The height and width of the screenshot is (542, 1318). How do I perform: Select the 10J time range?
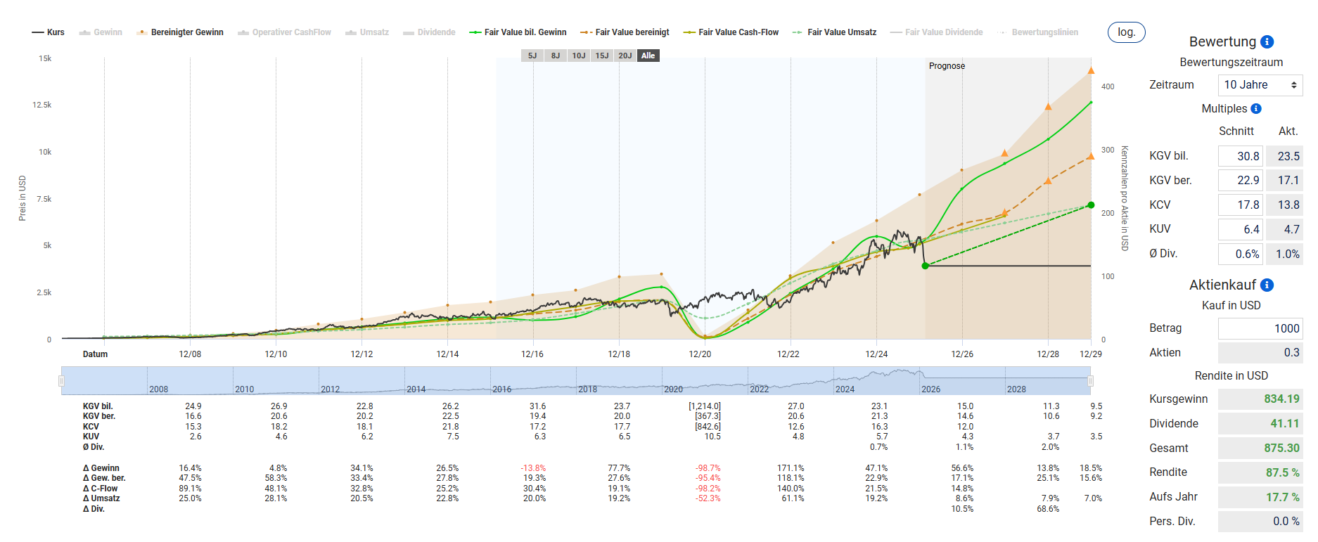(x=579, y=56)
